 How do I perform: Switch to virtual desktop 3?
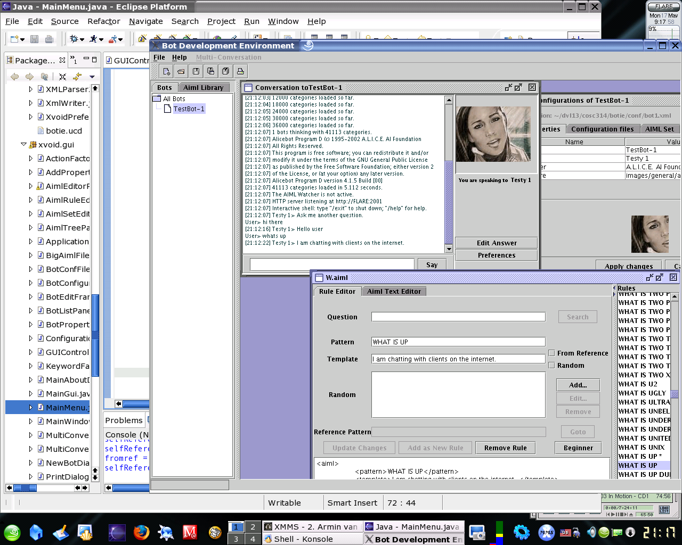point(236,539)
